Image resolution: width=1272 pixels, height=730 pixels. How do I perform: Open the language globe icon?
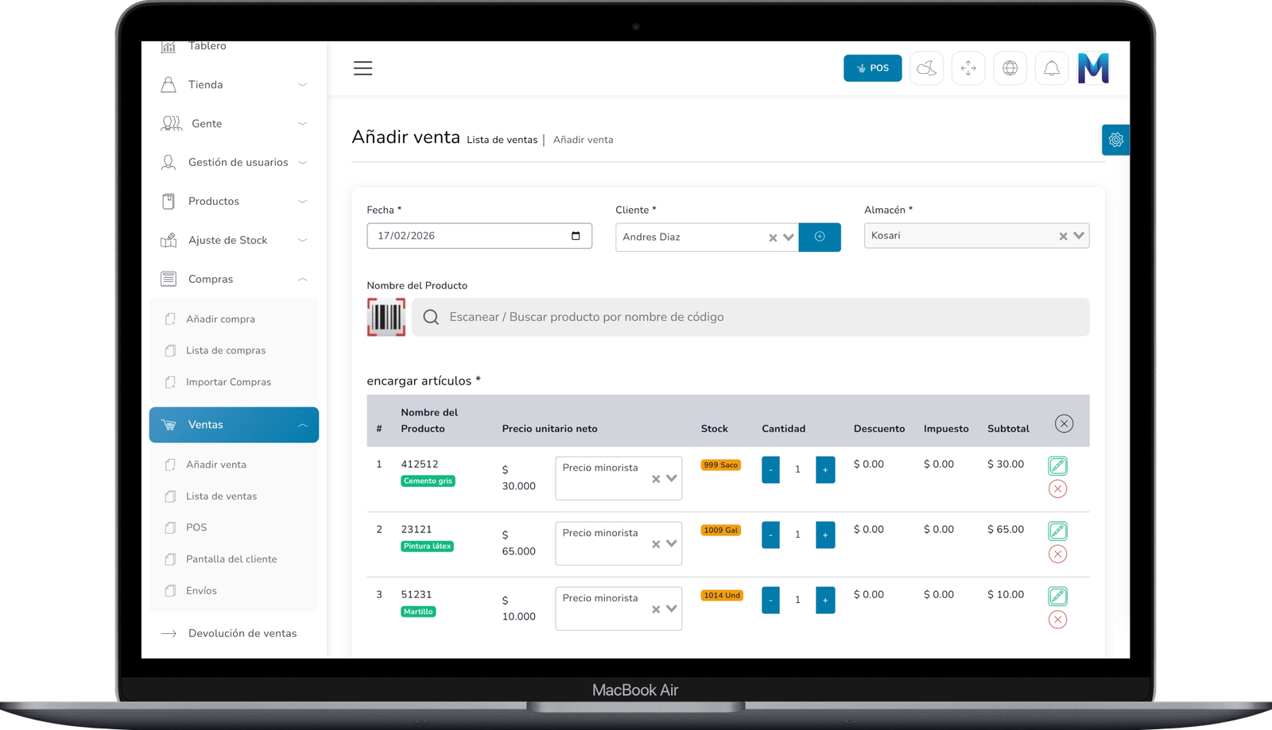[1010, 68]
